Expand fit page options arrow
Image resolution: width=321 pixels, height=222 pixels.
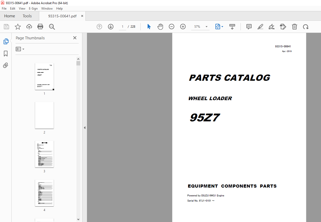point(222,27)
